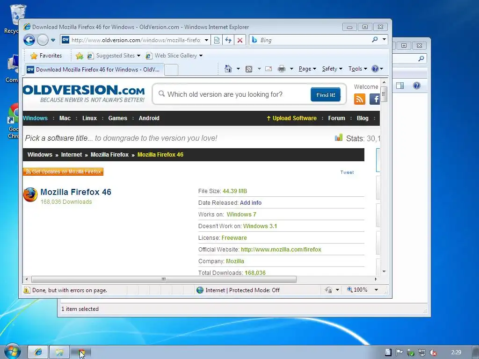Expand the Home button dropdown arrow

click(238, 69)
